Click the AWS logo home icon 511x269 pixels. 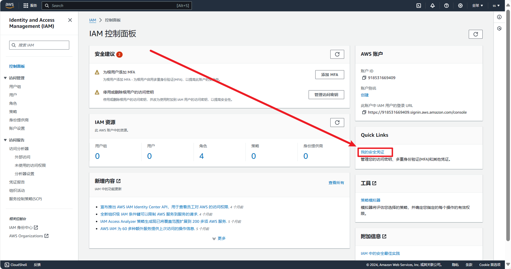coord(9,6)
